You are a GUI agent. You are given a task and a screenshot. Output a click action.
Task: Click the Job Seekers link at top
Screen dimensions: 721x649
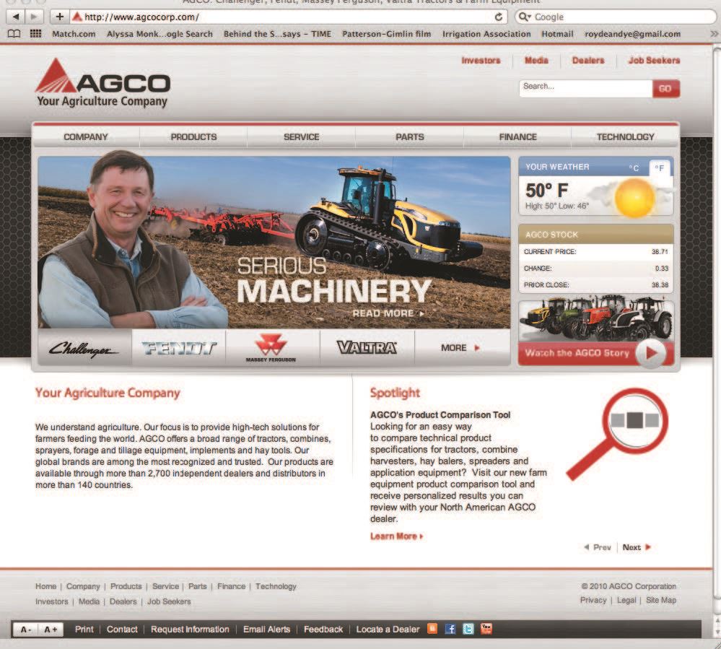(654, 60)
